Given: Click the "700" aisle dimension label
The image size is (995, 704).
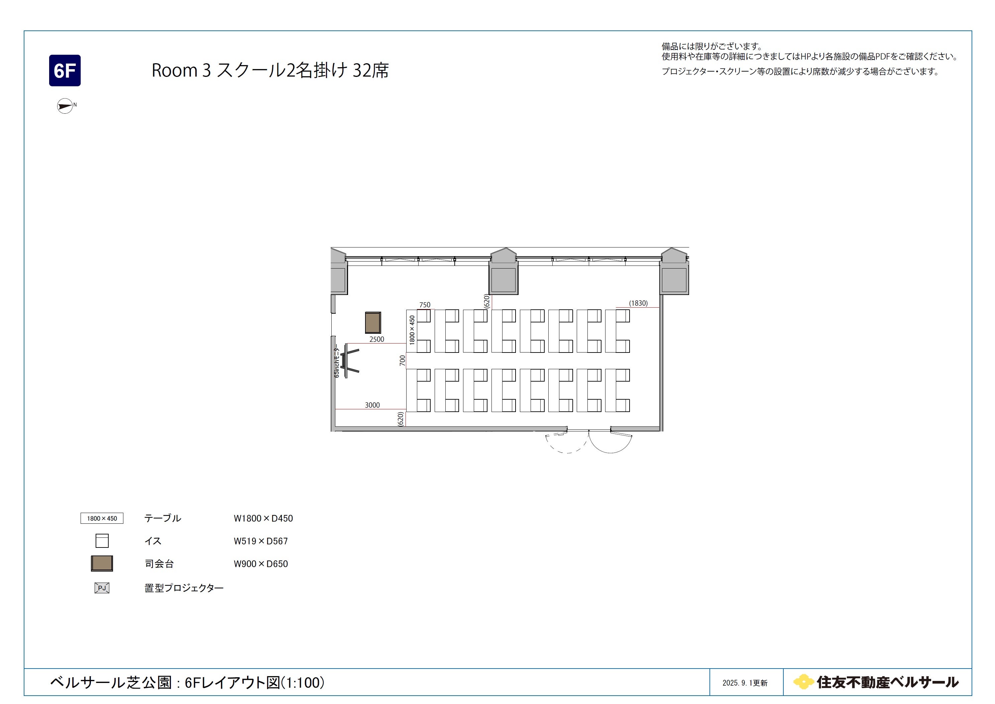Looking at the screenshot, I should pos(403,360).
